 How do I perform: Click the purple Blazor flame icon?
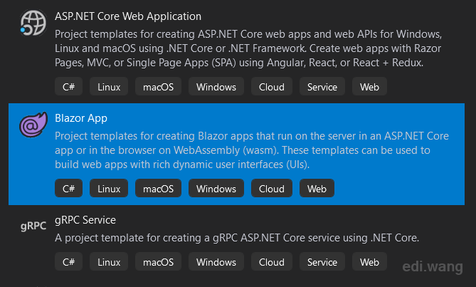[33, 125]
